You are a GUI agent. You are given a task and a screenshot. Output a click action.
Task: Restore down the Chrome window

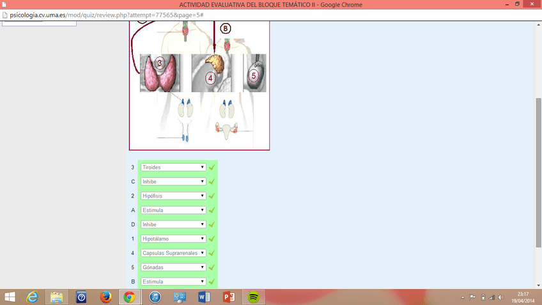[517, 4]
